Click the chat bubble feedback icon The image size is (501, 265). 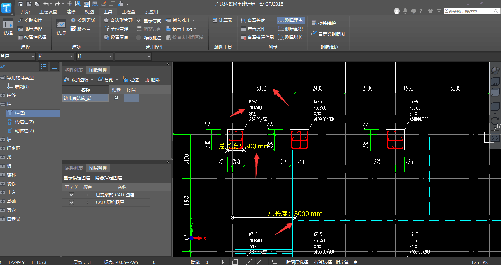[413, 11]
